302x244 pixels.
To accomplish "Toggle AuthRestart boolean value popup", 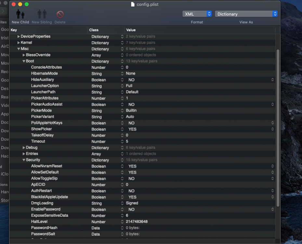I will point(272,191).
